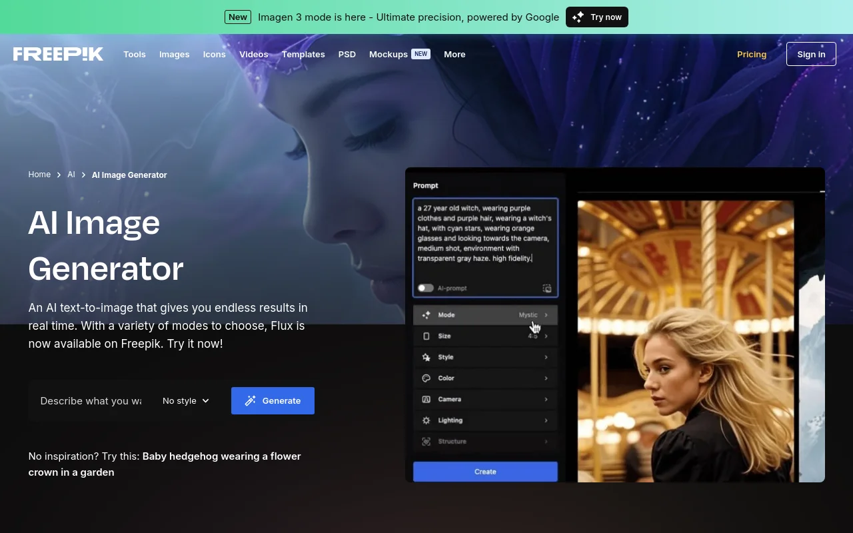
Task: Expand the Mode Mystic row chevron
Action: [546, 315]
